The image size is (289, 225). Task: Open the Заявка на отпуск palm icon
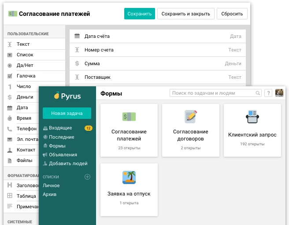[x=129, y=177]
